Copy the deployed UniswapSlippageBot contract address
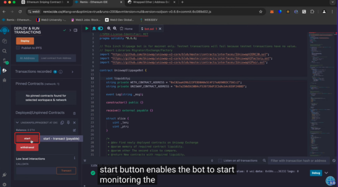Image resolution: width=338 pixels, height=187 pixels. 62,123
